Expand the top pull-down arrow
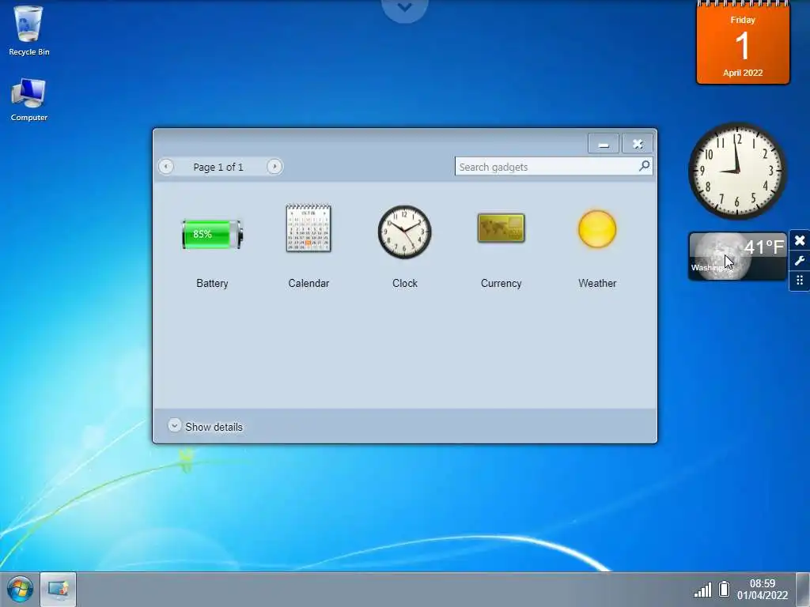This screenshot has height=607, width=810. point(404,9)
